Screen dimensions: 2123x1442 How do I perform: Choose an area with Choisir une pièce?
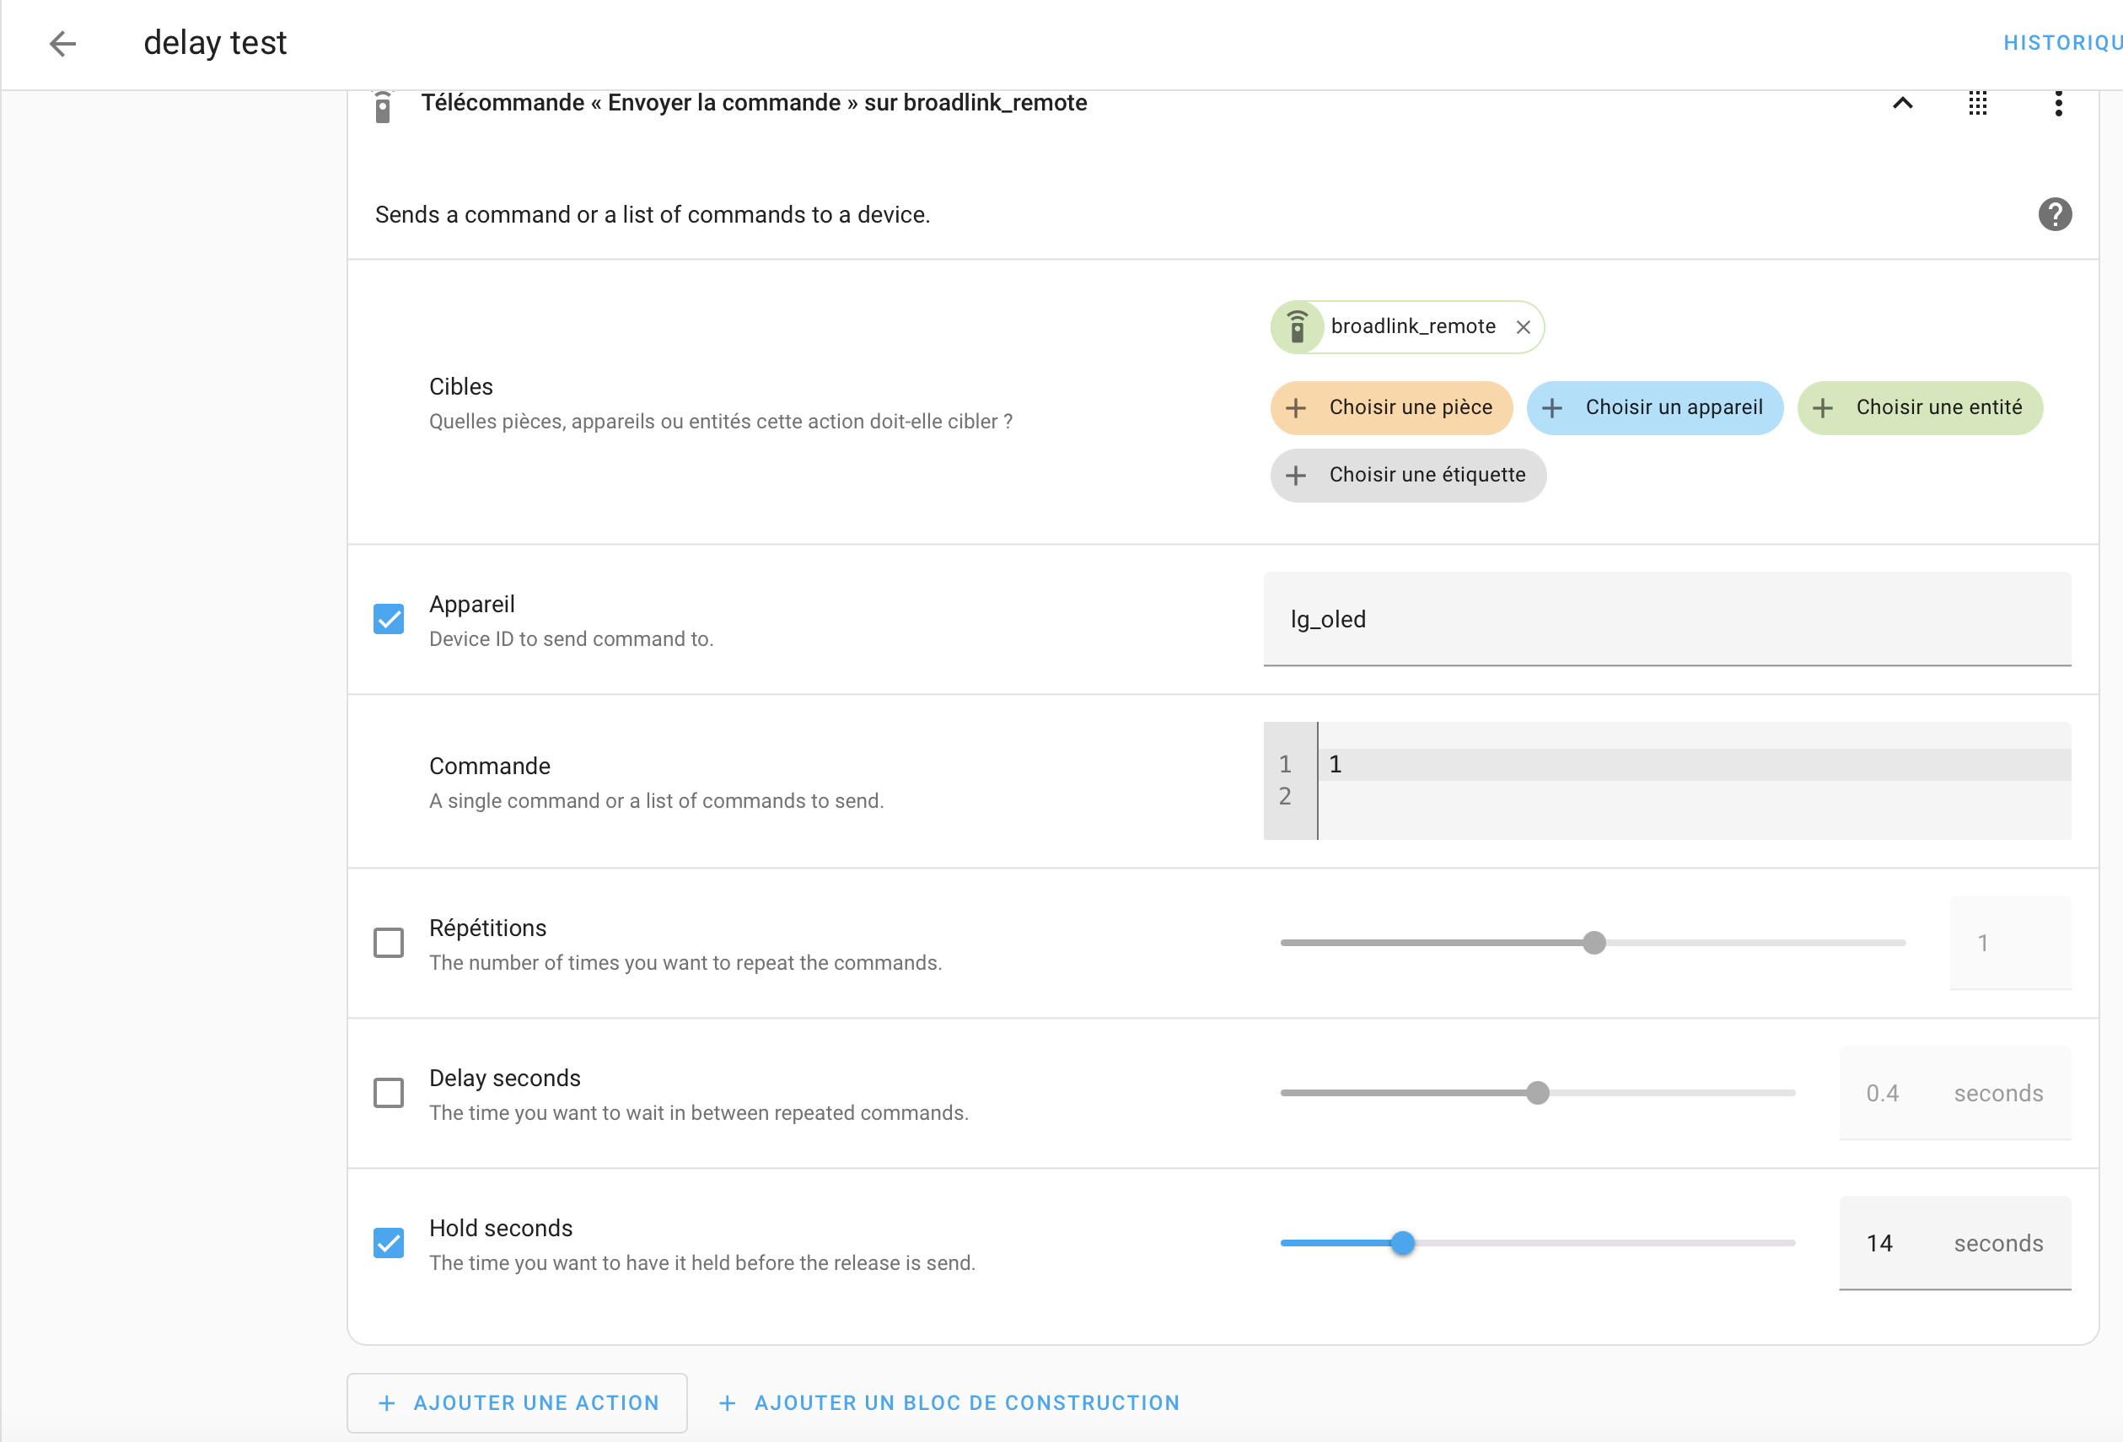[x=1390, y=407]
